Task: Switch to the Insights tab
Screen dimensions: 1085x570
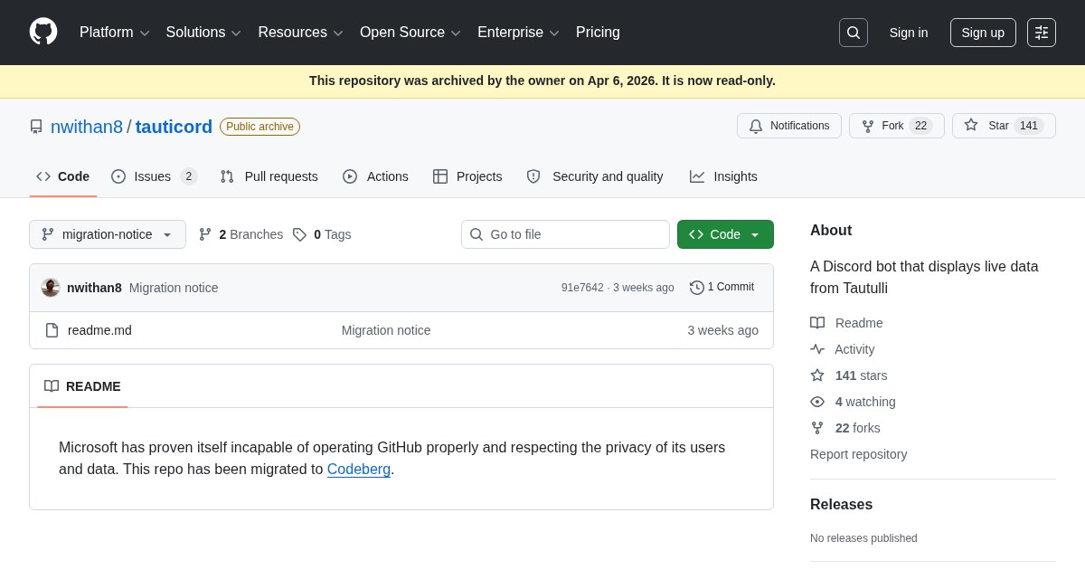Action: click(723, 176)
